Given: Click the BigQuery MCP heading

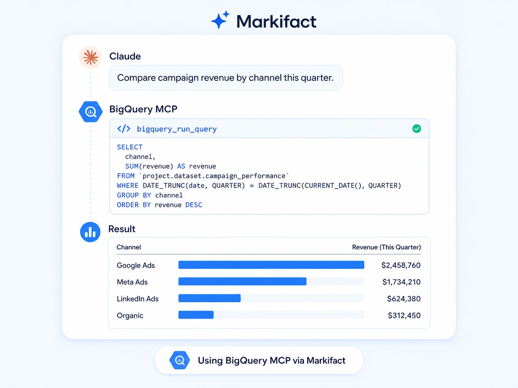Looking at the screenshot, I should pyautogui.click(x=143, y=110).
